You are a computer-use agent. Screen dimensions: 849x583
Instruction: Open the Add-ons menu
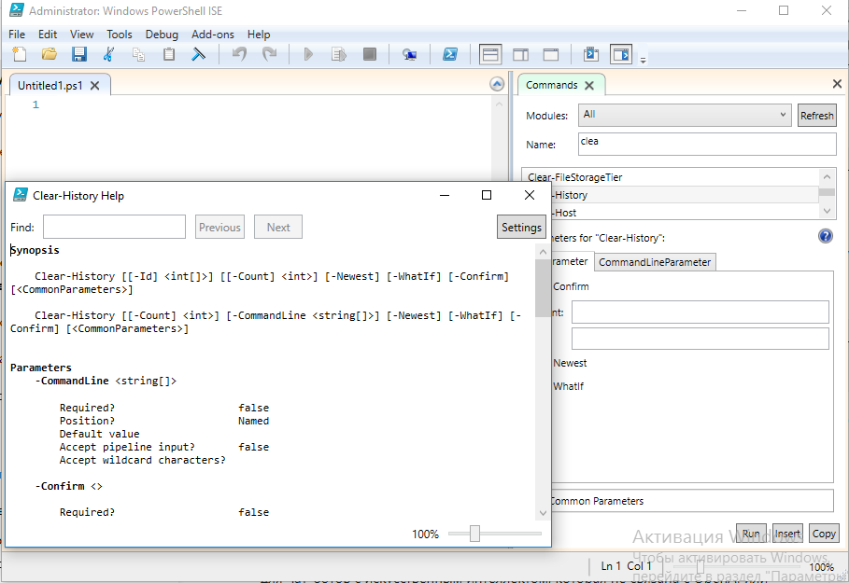point(213,35)
